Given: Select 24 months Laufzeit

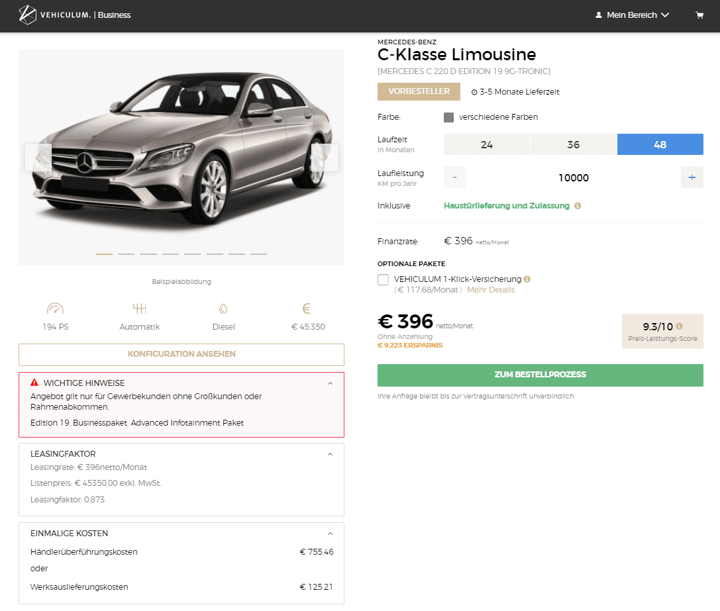Looking at the screenshot, I should point(487,144).
